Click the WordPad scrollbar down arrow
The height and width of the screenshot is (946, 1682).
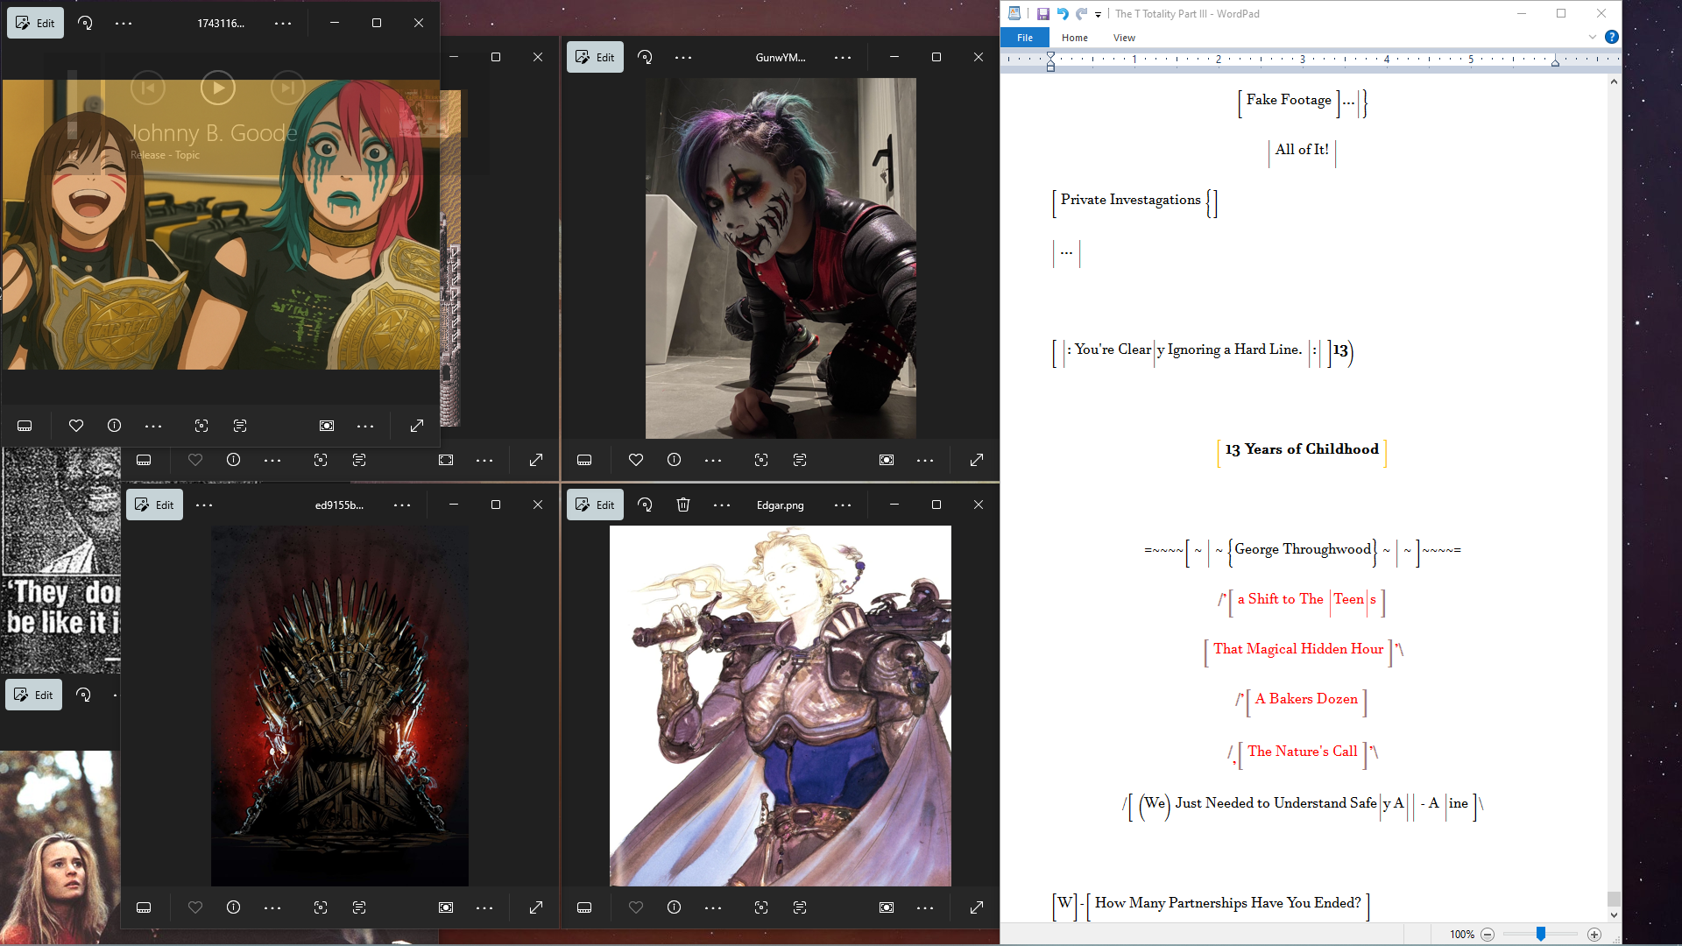click(x=1614, y=915)
